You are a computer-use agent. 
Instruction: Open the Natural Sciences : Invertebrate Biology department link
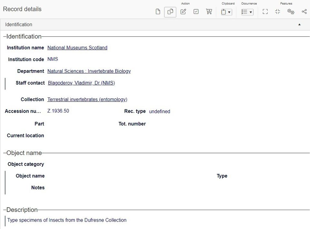(x=89, y=71)
